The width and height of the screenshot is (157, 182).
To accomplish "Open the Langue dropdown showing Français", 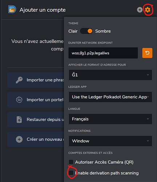I will (x=110, y=119).
